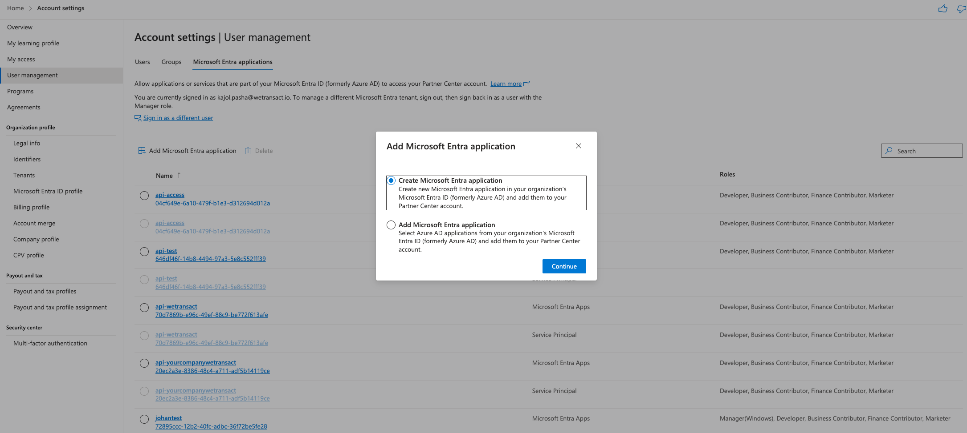Viewport: 967px width, 433px height.
Task: Open the Learn more link
Action: click(x=506, y=84)
